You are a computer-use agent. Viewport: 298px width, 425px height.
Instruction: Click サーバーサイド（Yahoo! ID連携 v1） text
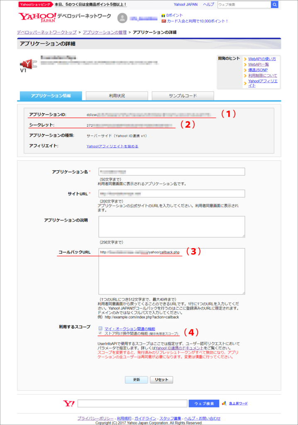pyautogui.click(x=117, y=136)
